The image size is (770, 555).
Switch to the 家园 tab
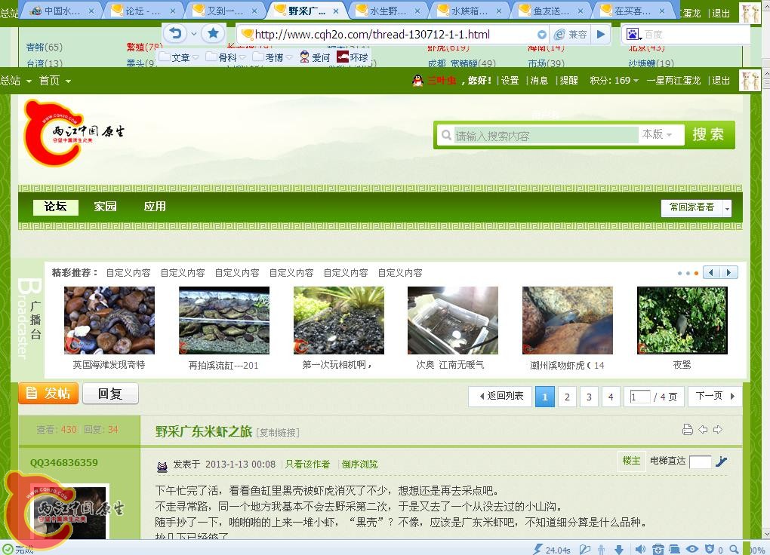click(105, 206)
